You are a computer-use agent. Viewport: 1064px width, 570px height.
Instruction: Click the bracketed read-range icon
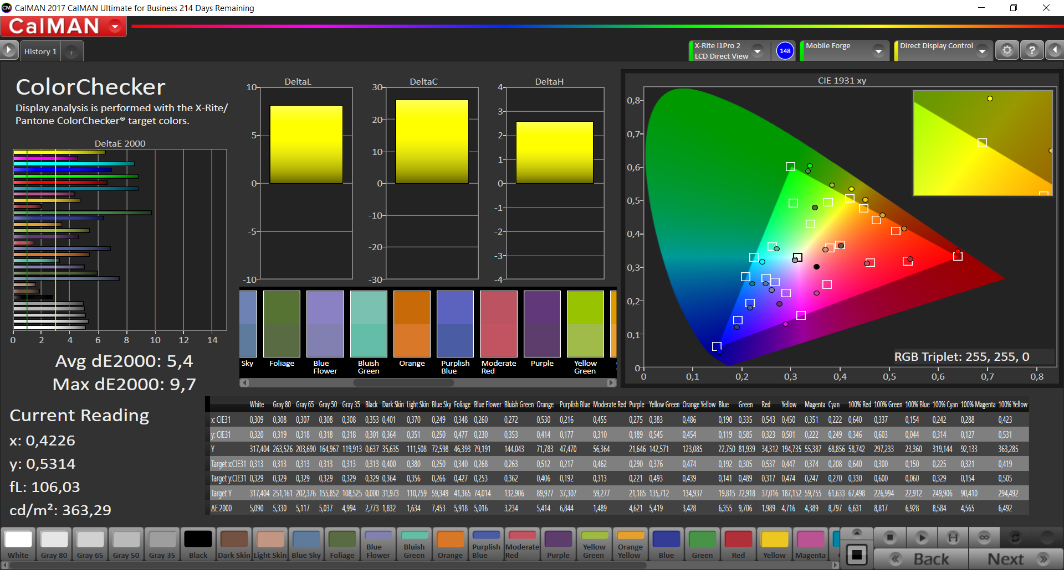(x=953, y=537)
